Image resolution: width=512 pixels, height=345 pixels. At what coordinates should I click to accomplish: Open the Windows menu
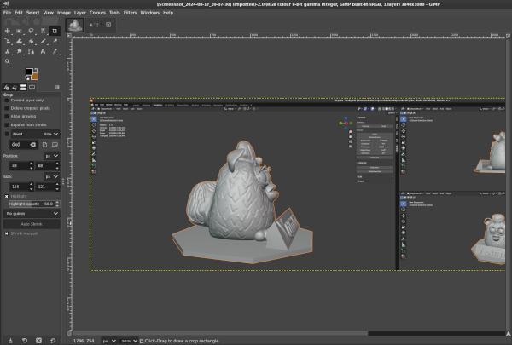click(x=149, y=13)
